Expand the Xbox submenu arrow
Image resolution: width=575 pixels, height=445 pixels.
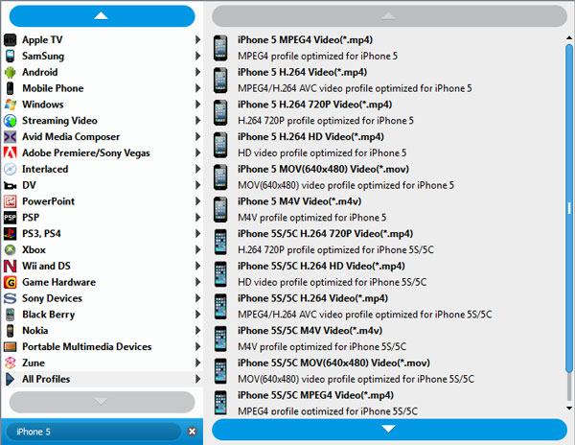coord(197,249)
